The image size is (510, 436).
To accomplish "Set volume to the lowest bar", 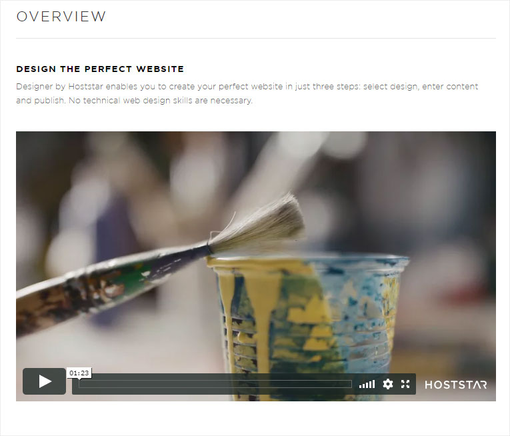I will 361,387.
